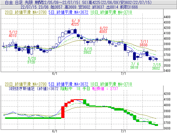The height and width of the screenshot is (135, 177).
Task: Click the 3500 price axis label on upper chart
Action: [167, 66]
